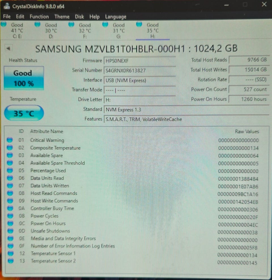The image size is (272, 280).
Task: Click the status icon for Media and Data Integrity Errors
Action: [x=10, y=238]
